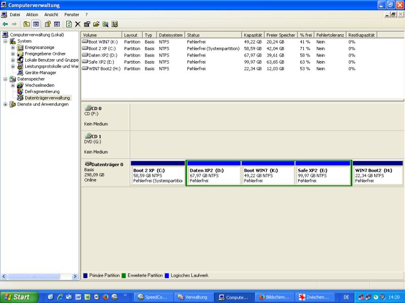This screenshot has height=303, width=405.
Task: Select Geräte-Manager in tree
Action: [x=40, y=73]
